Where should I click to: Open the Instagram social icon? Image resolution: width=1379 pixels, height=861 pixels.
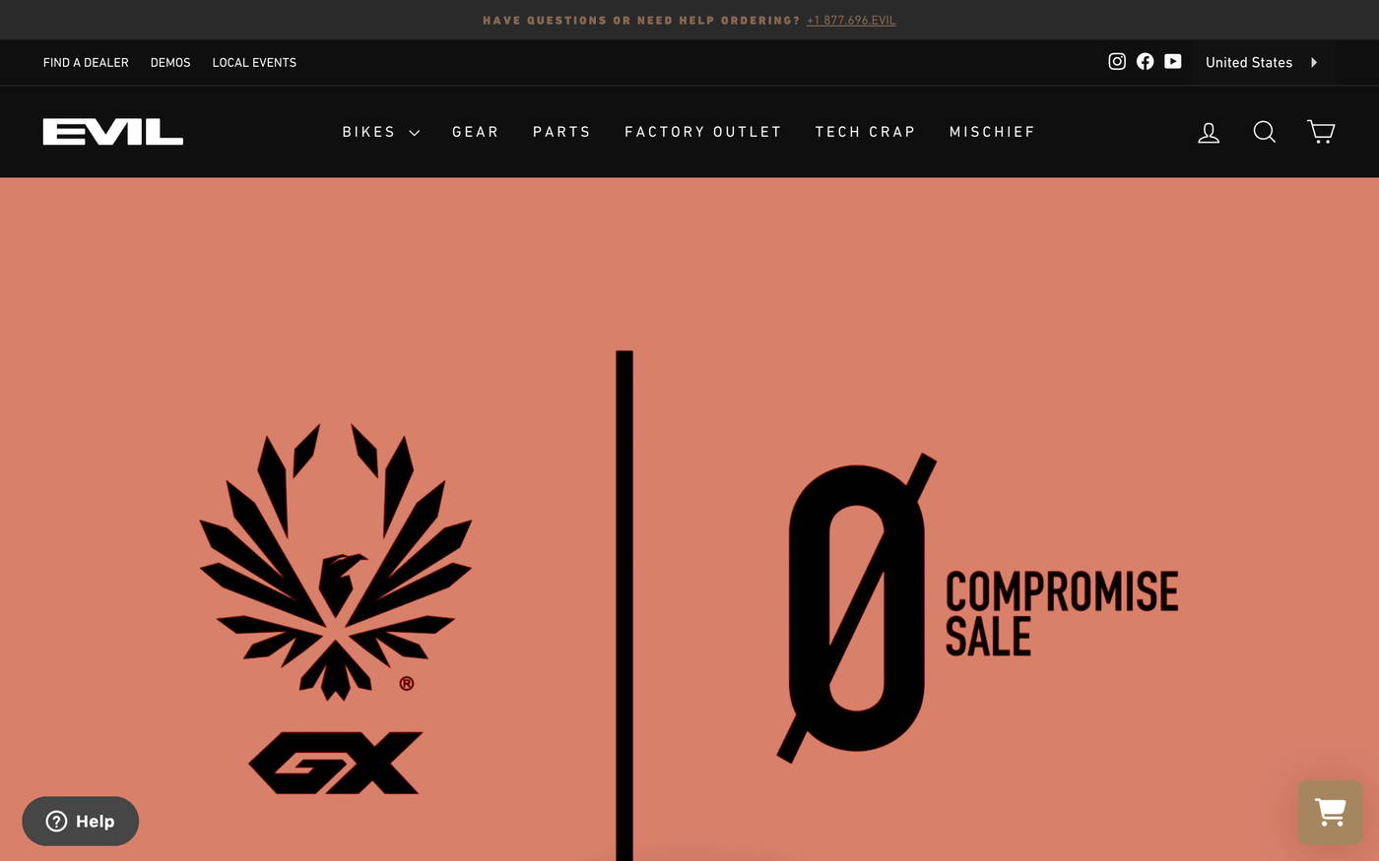pyautogui.click(x=1117, y=61)
